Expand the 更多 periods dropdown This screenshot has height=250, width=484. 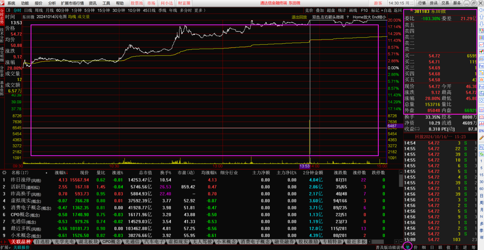click(x=200, y=10)
